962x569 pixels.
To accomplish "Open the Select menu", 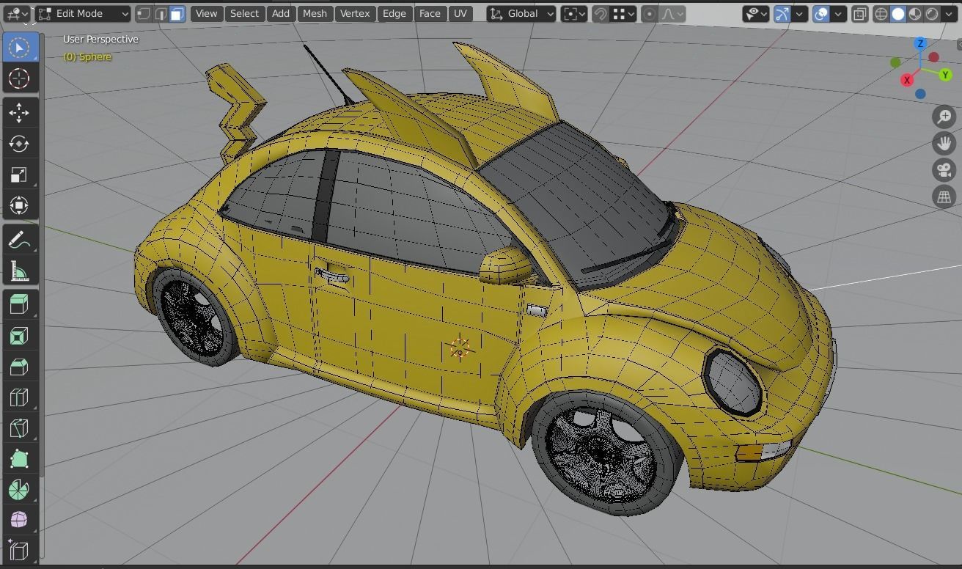I will (244, 13).
